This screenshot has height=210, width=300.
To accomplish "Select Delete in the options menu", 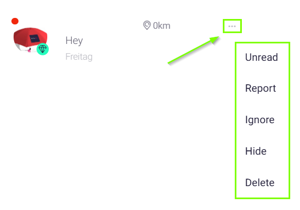I will pyautogui.click(x=260, y=182).
